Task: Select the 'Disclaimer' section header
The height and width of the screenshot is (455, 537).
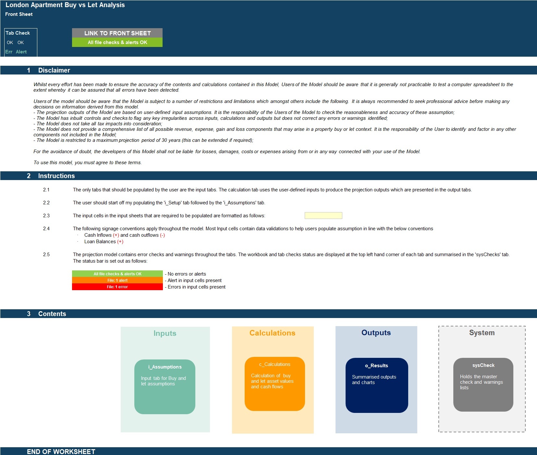Action: point(54,70)
